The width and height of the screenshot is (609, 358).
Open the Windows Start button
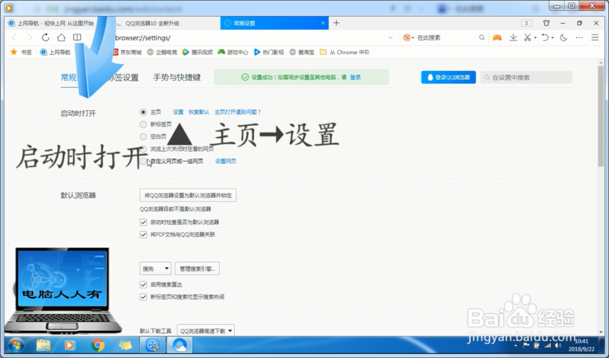click(x=16, y=345)
